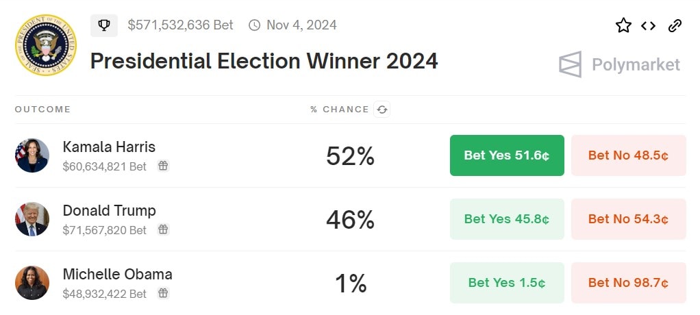This screenshot has height=315, width=700.
Task: Open the Kamala Harris outcome name
Action: click(109, 147)
